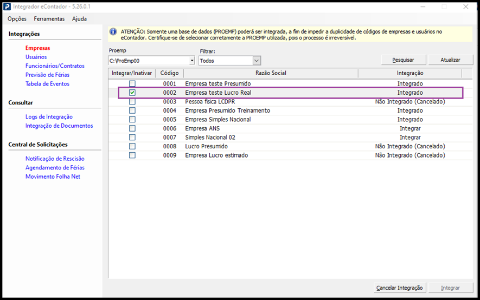480x300 pixels.
Task: Uncheck the Empresa teste Lucro Real checkbox
Action: pyautogui.click(x=132, y=93)
